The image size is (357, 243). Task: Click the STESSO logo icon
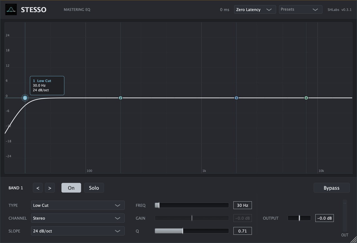click(x=11, y=9)
